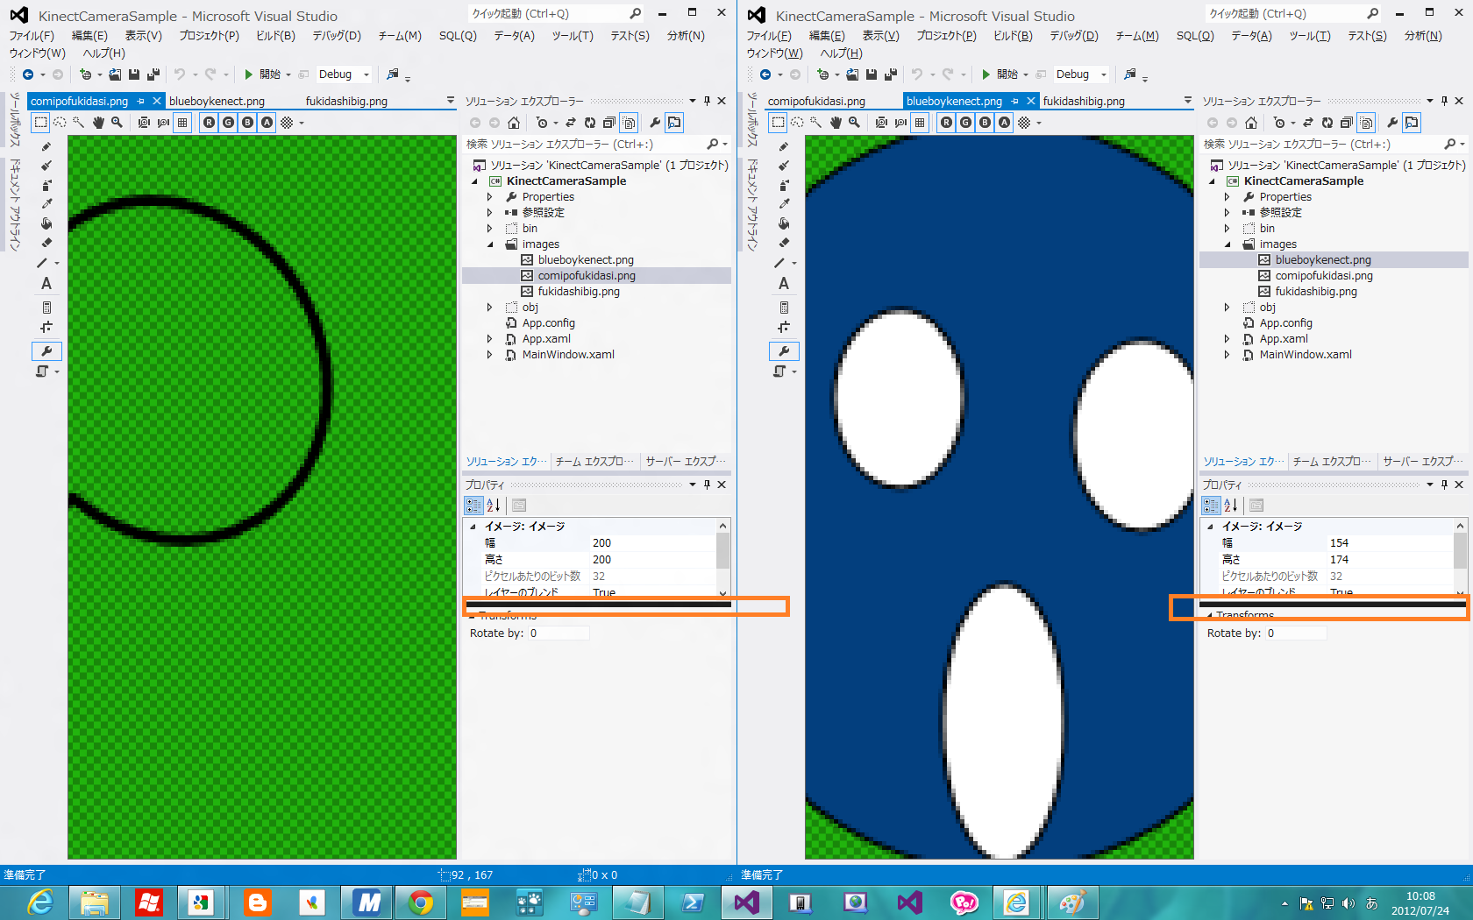Activate the Pan hand tool in left editor
The width and height of the screenshot is (1473, 920).
(98, 123)
